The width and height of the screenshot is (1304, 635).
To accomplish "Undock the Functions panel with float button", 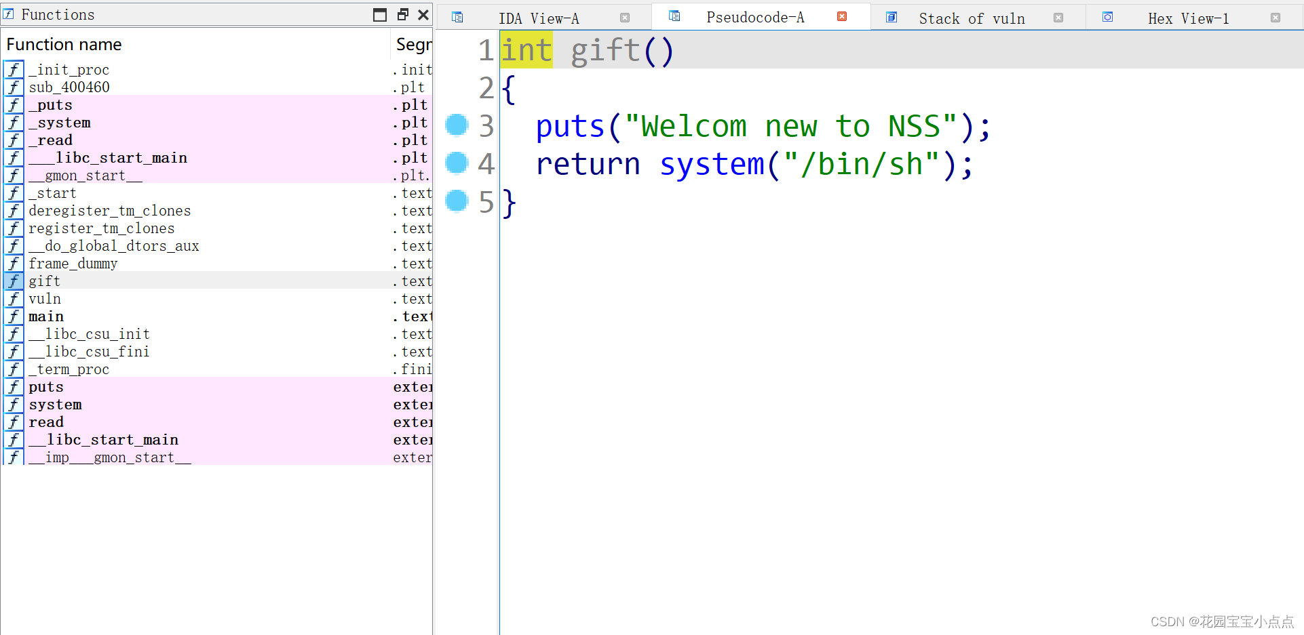I will [x=403, y=15].
